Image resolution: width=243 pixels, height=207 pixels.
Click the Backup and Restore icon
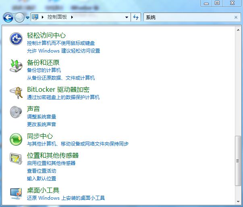pos(16,66)
